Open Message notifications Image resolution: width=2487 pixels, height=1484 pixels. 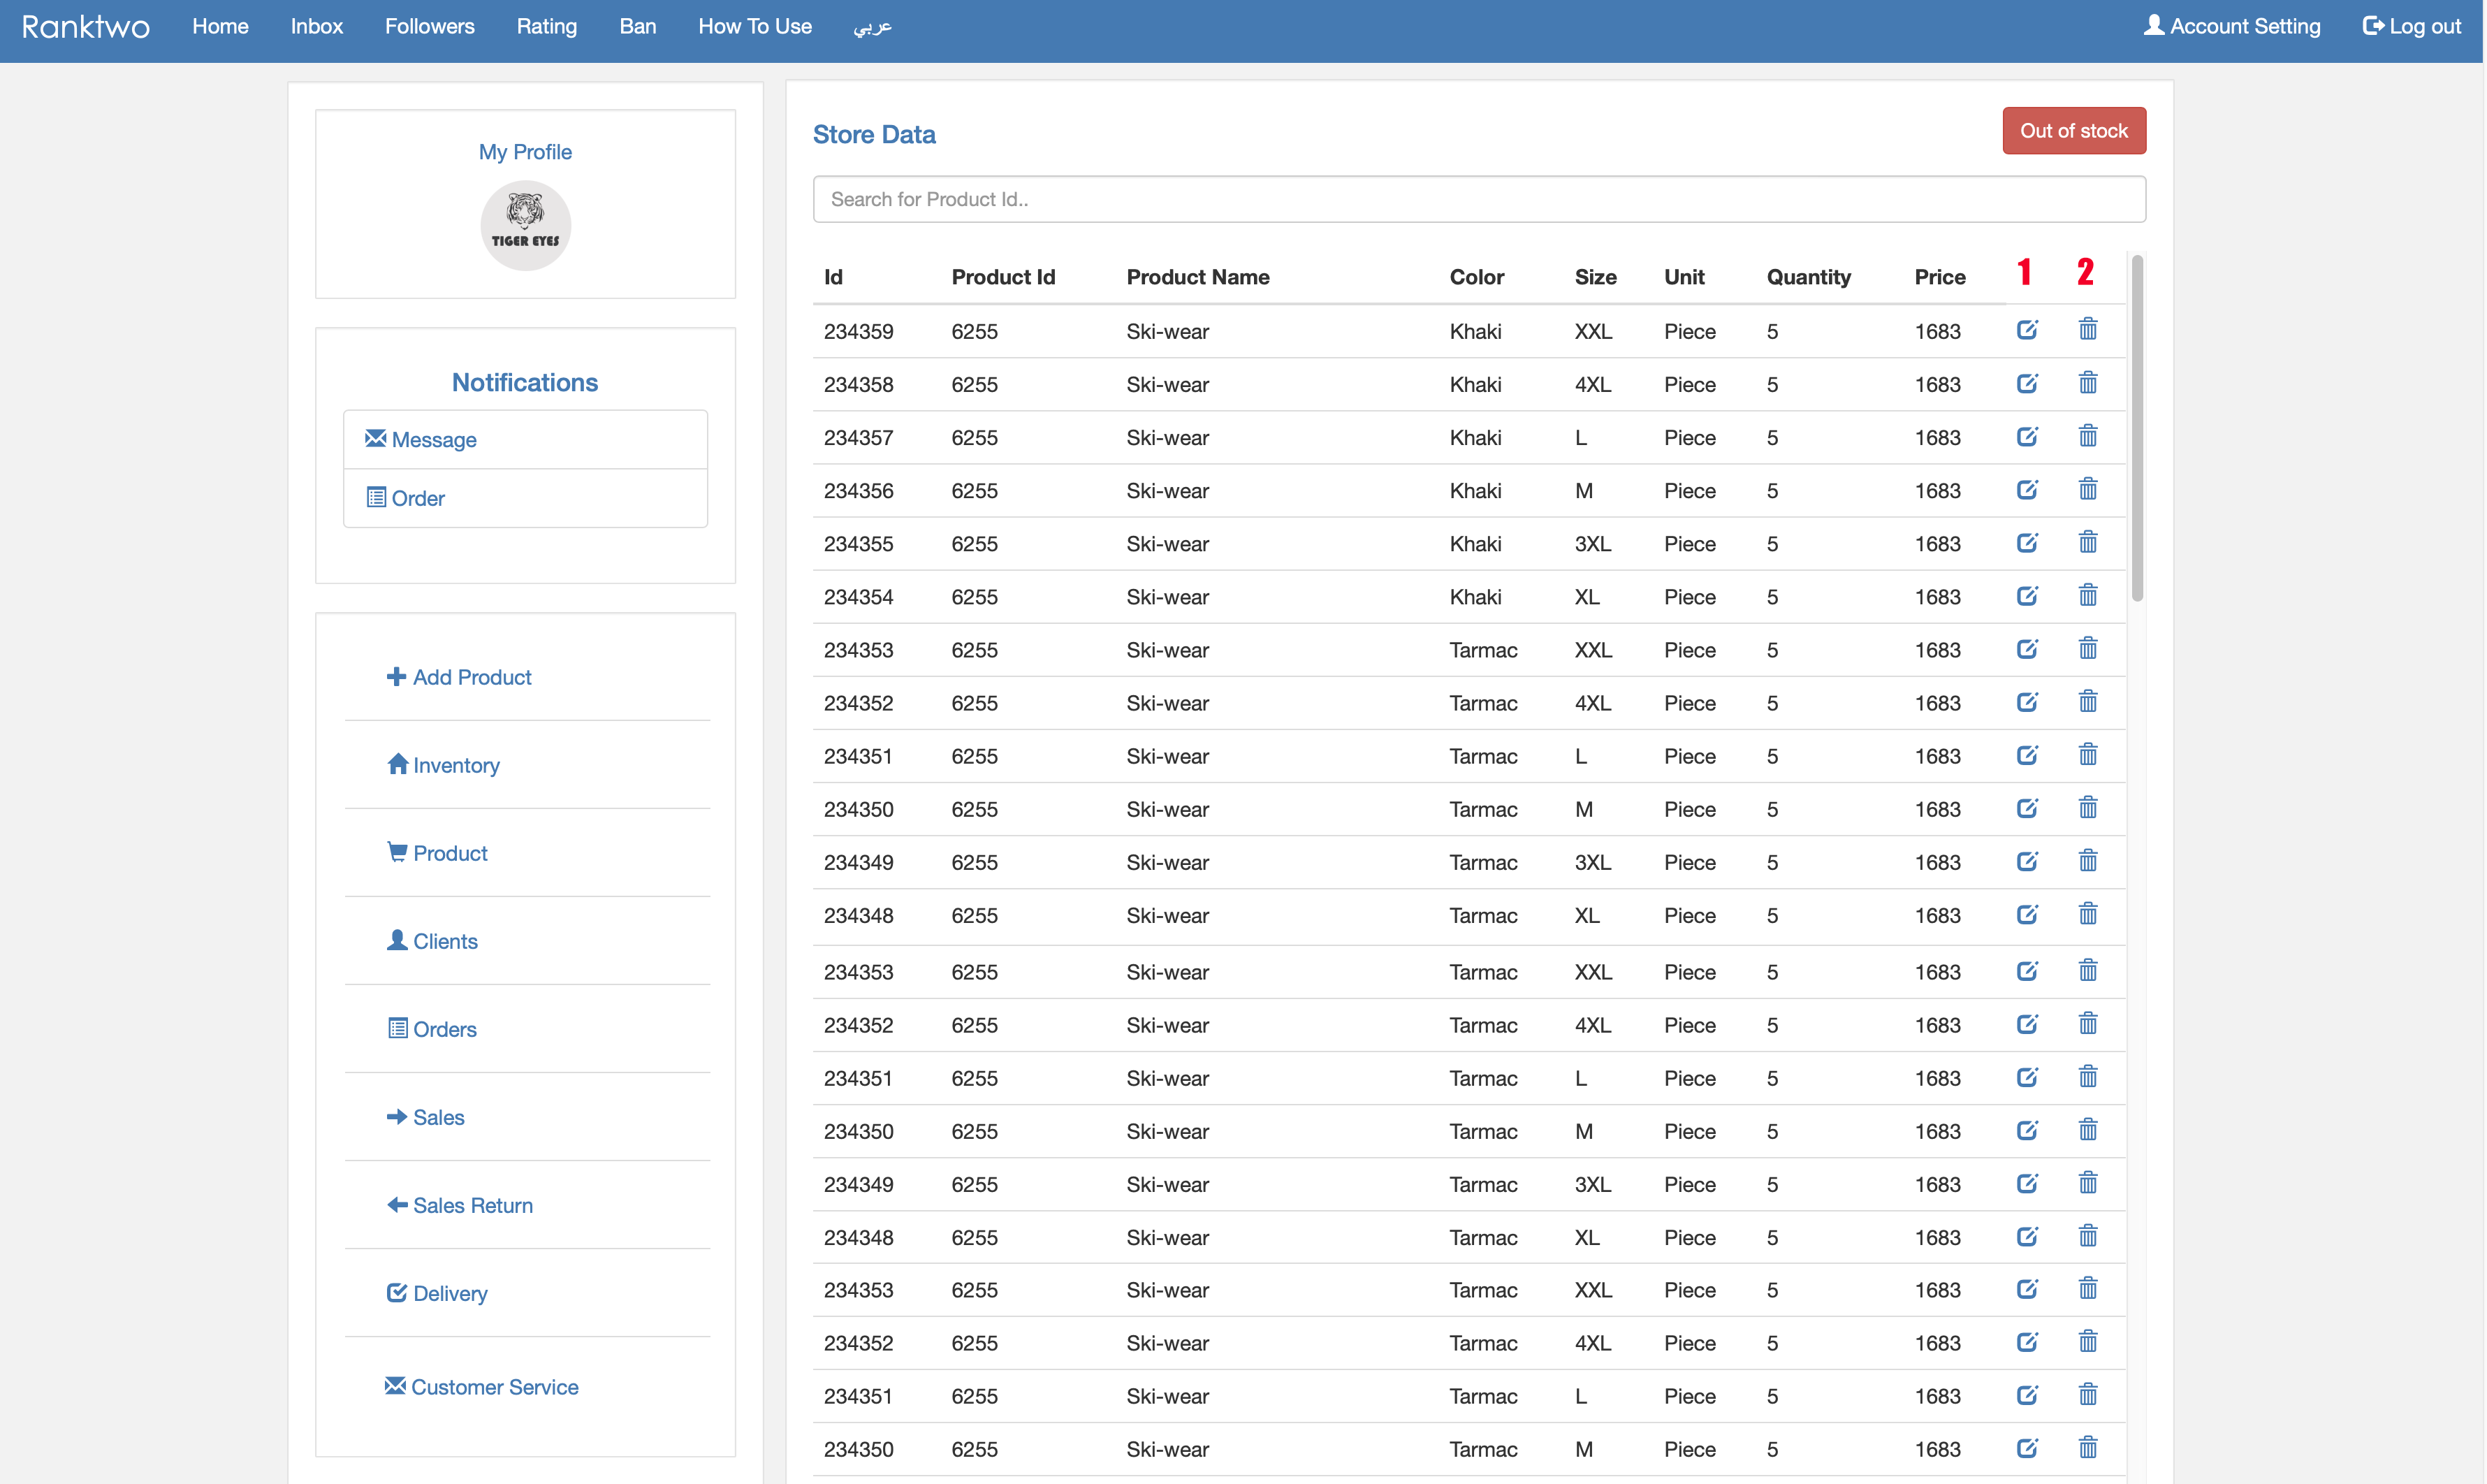(525, 439)
